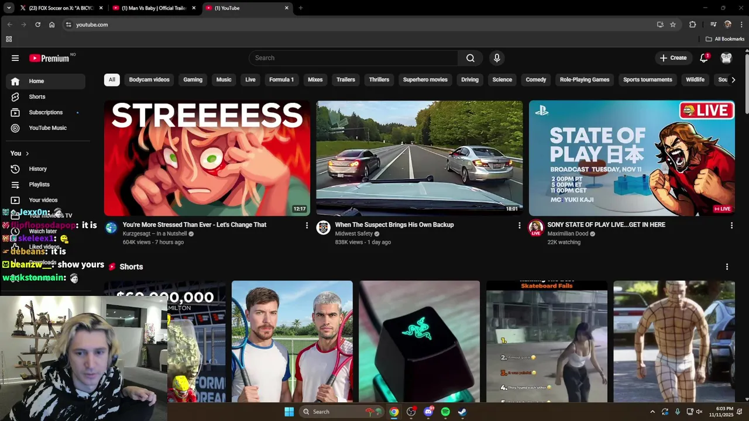Open Spotify from the taskbar
The width and height of the screenshot is (749, 421).
[x=445, y=412]
